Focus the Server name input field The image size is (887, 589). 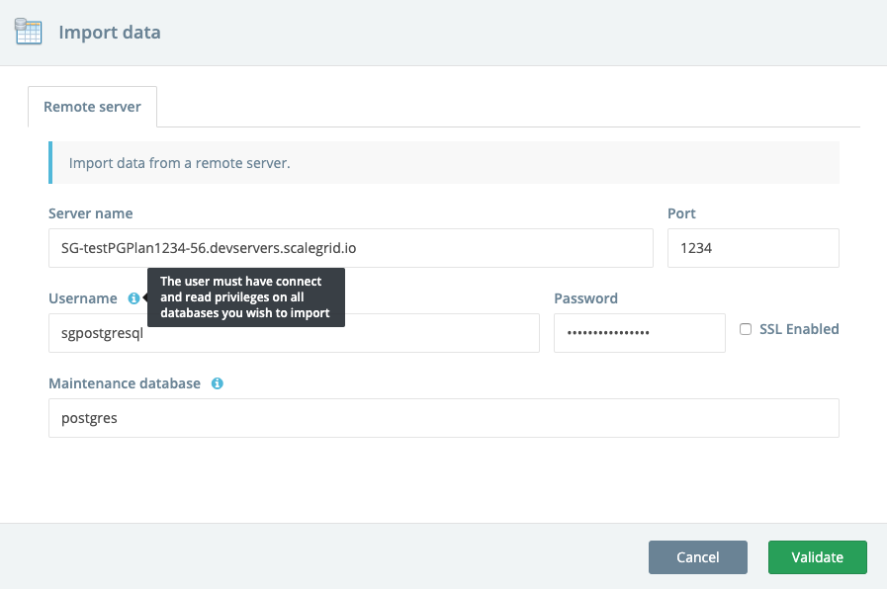tap(350, 248)
